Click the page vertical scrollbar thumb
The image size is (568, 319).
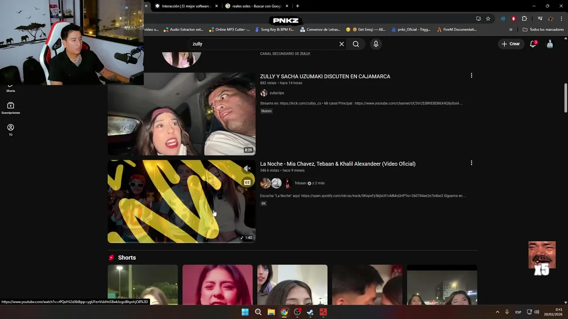[x=565, y=98]
